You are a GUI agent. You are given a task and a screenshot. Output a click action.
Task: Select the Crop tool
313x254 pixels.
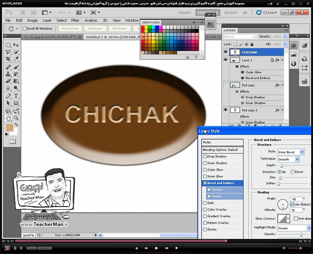point(8,59)
